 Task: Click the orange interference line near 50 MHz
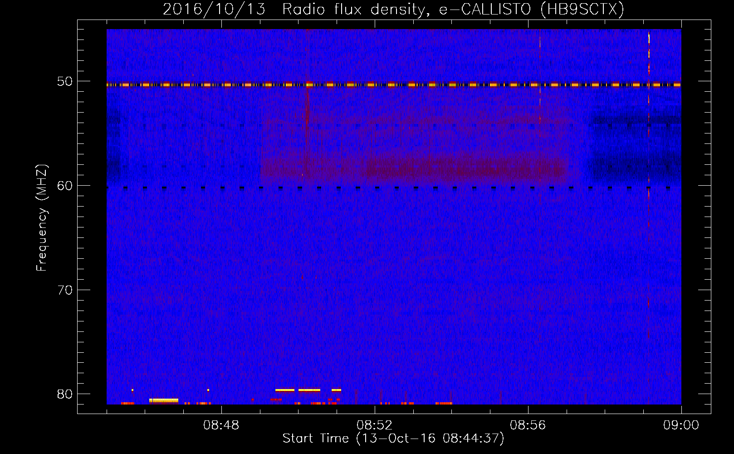tap(394, 84)
